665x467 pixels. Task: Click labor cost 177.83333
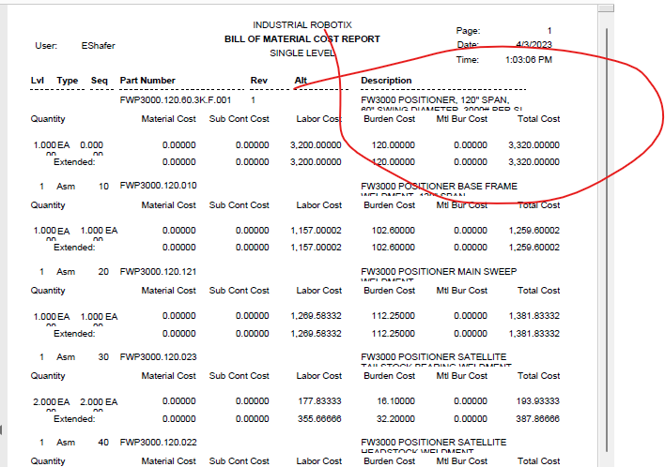pyautogui.click(x=319, y=401)
